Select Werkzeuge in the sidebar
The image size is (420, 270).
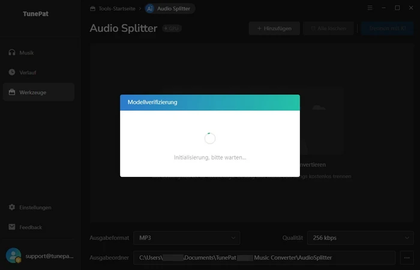(38, 92)
